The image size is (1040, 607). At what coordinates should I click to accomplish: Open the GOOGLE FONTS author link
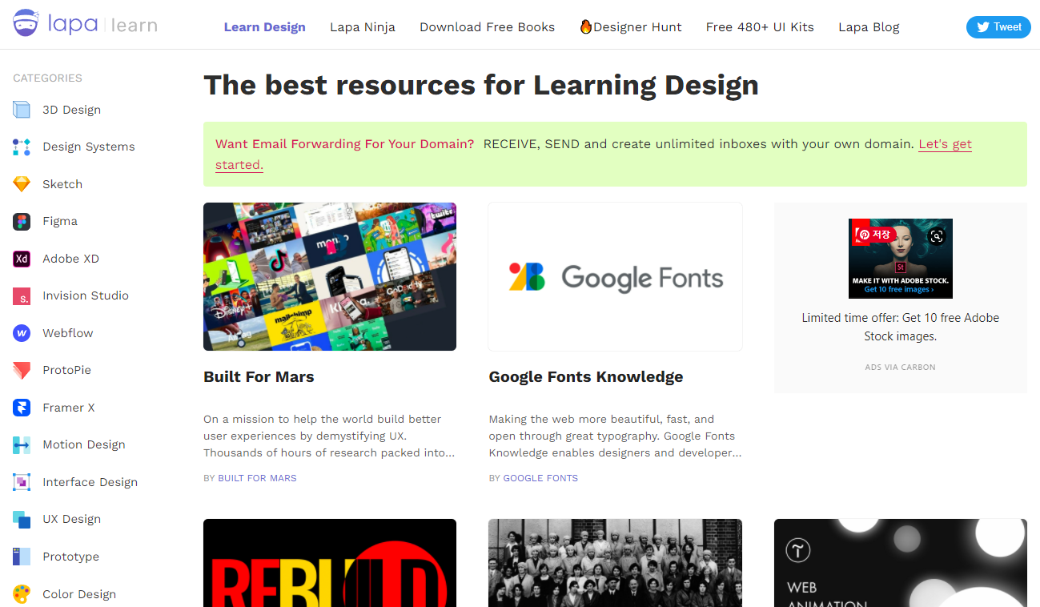tap(540, 478)
